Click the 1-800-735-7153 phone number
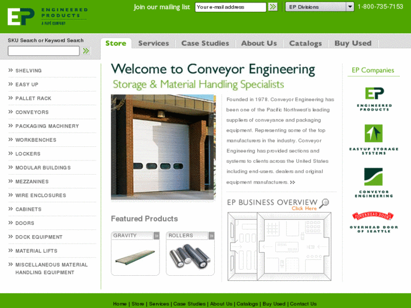The height and width of the screenshot is (308, 411). pos(380,7)
